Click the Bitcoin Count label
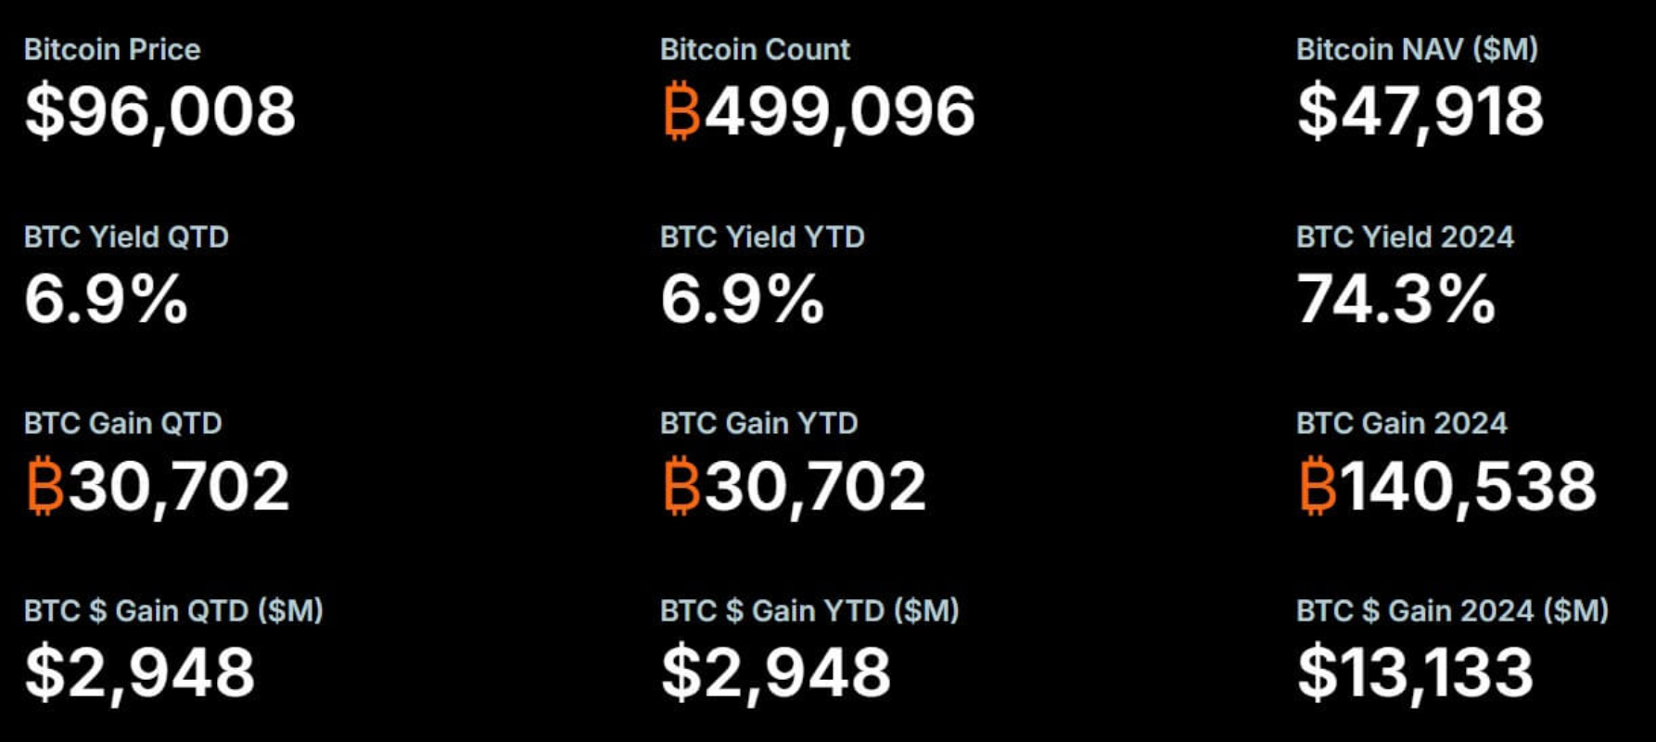This screenshot has width=1656, height=742. point(755,49)
